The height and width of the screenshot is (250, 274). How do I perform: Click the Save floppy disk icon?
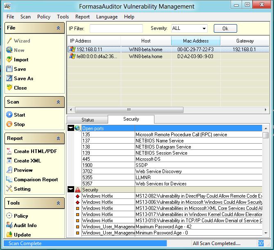[x=9, y=69]
